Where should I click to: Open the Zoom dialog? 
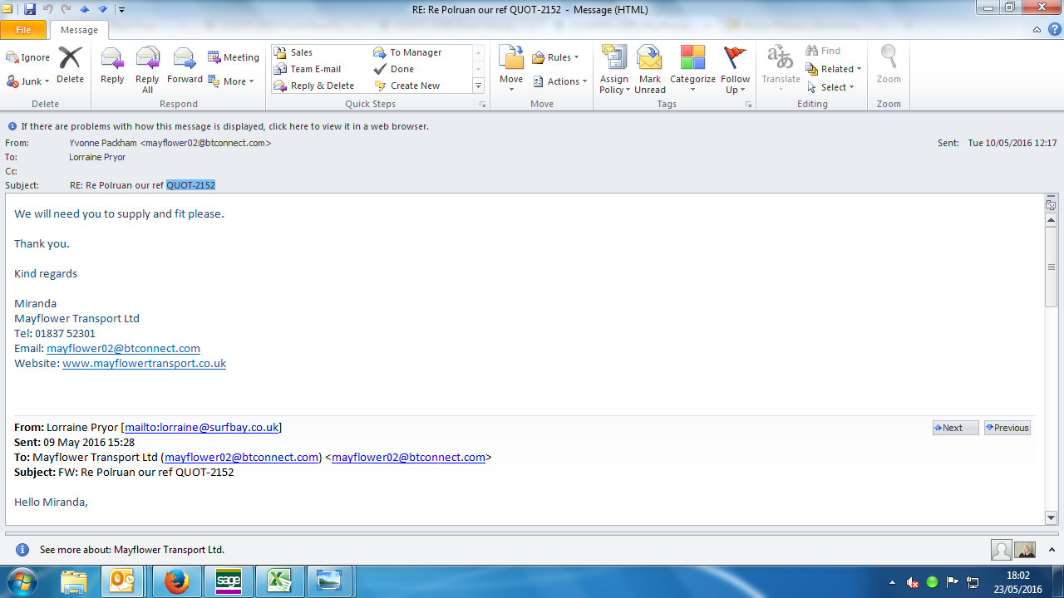click(889, 66)
